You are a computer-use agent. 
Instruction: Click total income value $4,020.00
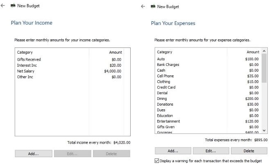point(122,142)
